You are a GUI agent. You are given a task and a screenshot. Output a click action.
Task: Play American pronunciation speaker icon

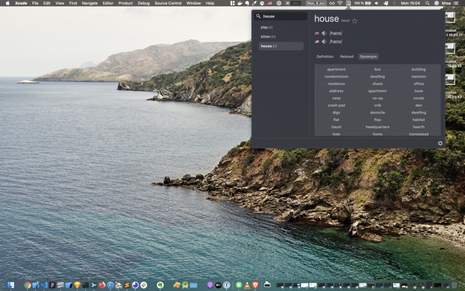pos(324,41)
